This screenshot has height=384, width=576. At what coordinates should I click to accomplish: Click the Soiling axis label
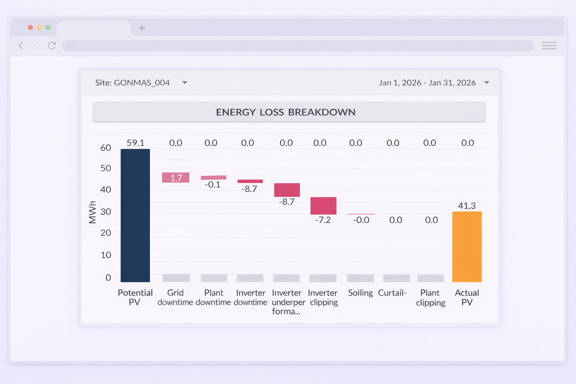(360, 293)
